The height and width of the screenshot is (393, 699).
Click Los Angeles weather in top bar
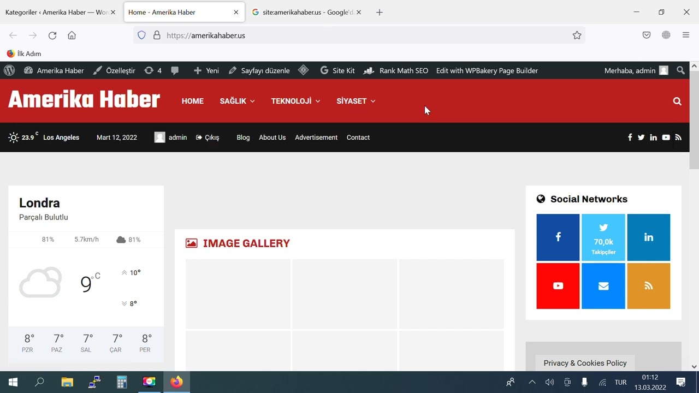[x=44, y=138]
